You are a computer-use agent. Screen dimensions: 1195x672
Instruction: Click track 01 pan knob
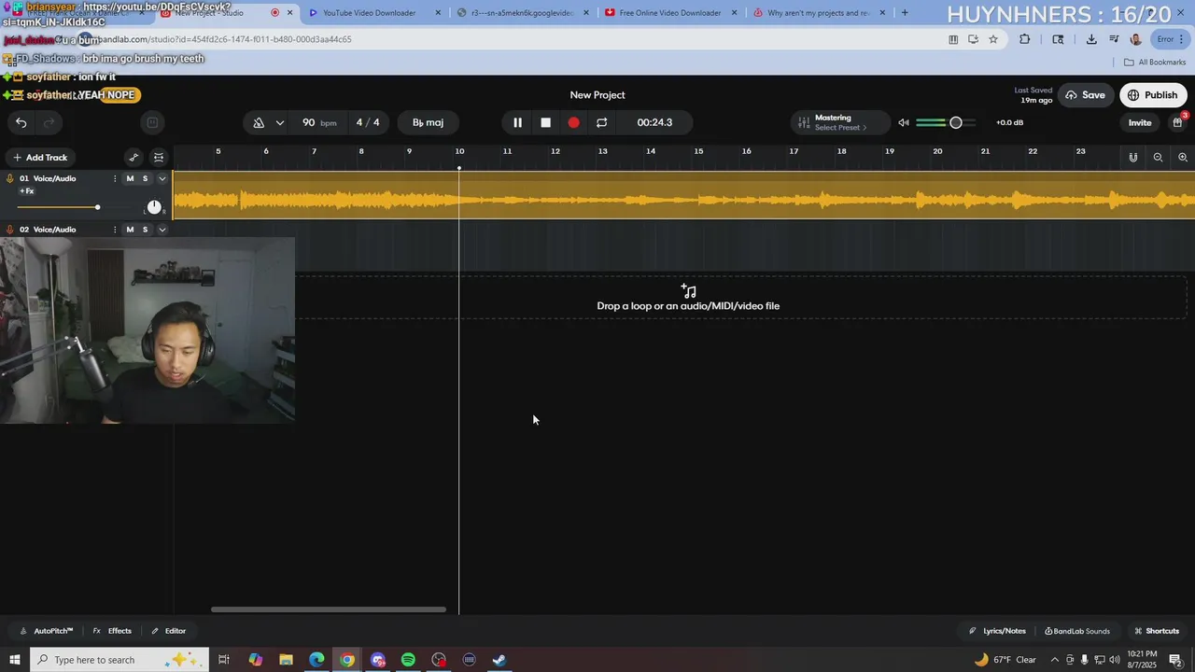click(154, 207)
